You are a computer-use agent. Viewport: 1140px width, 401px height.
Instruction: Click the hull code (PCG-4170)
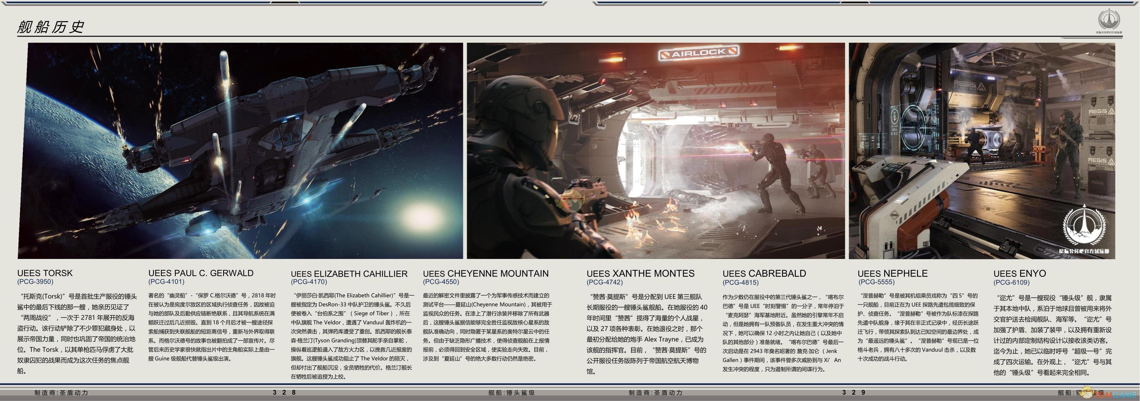[x=309, y=282]
